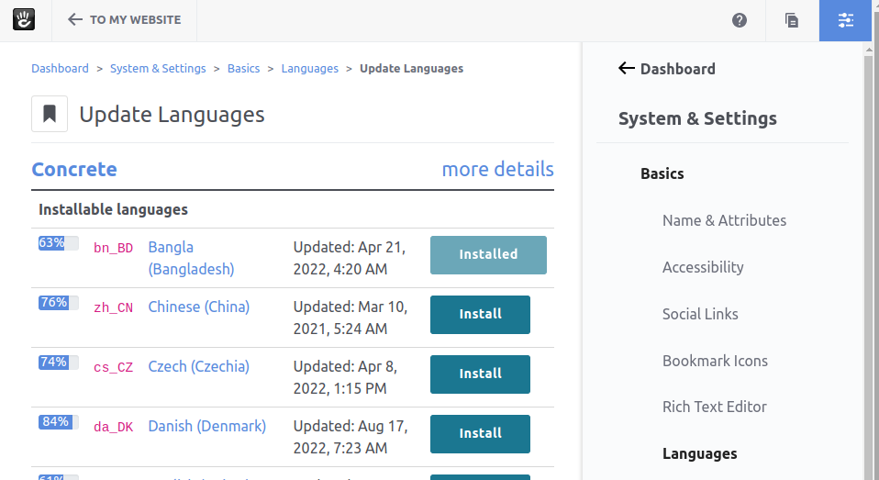Viewport: 879px width, 480px height.
Task: Click the Updated Aug 17, 2022 date text
Action: pyautogui.click(x=350, y=437)
